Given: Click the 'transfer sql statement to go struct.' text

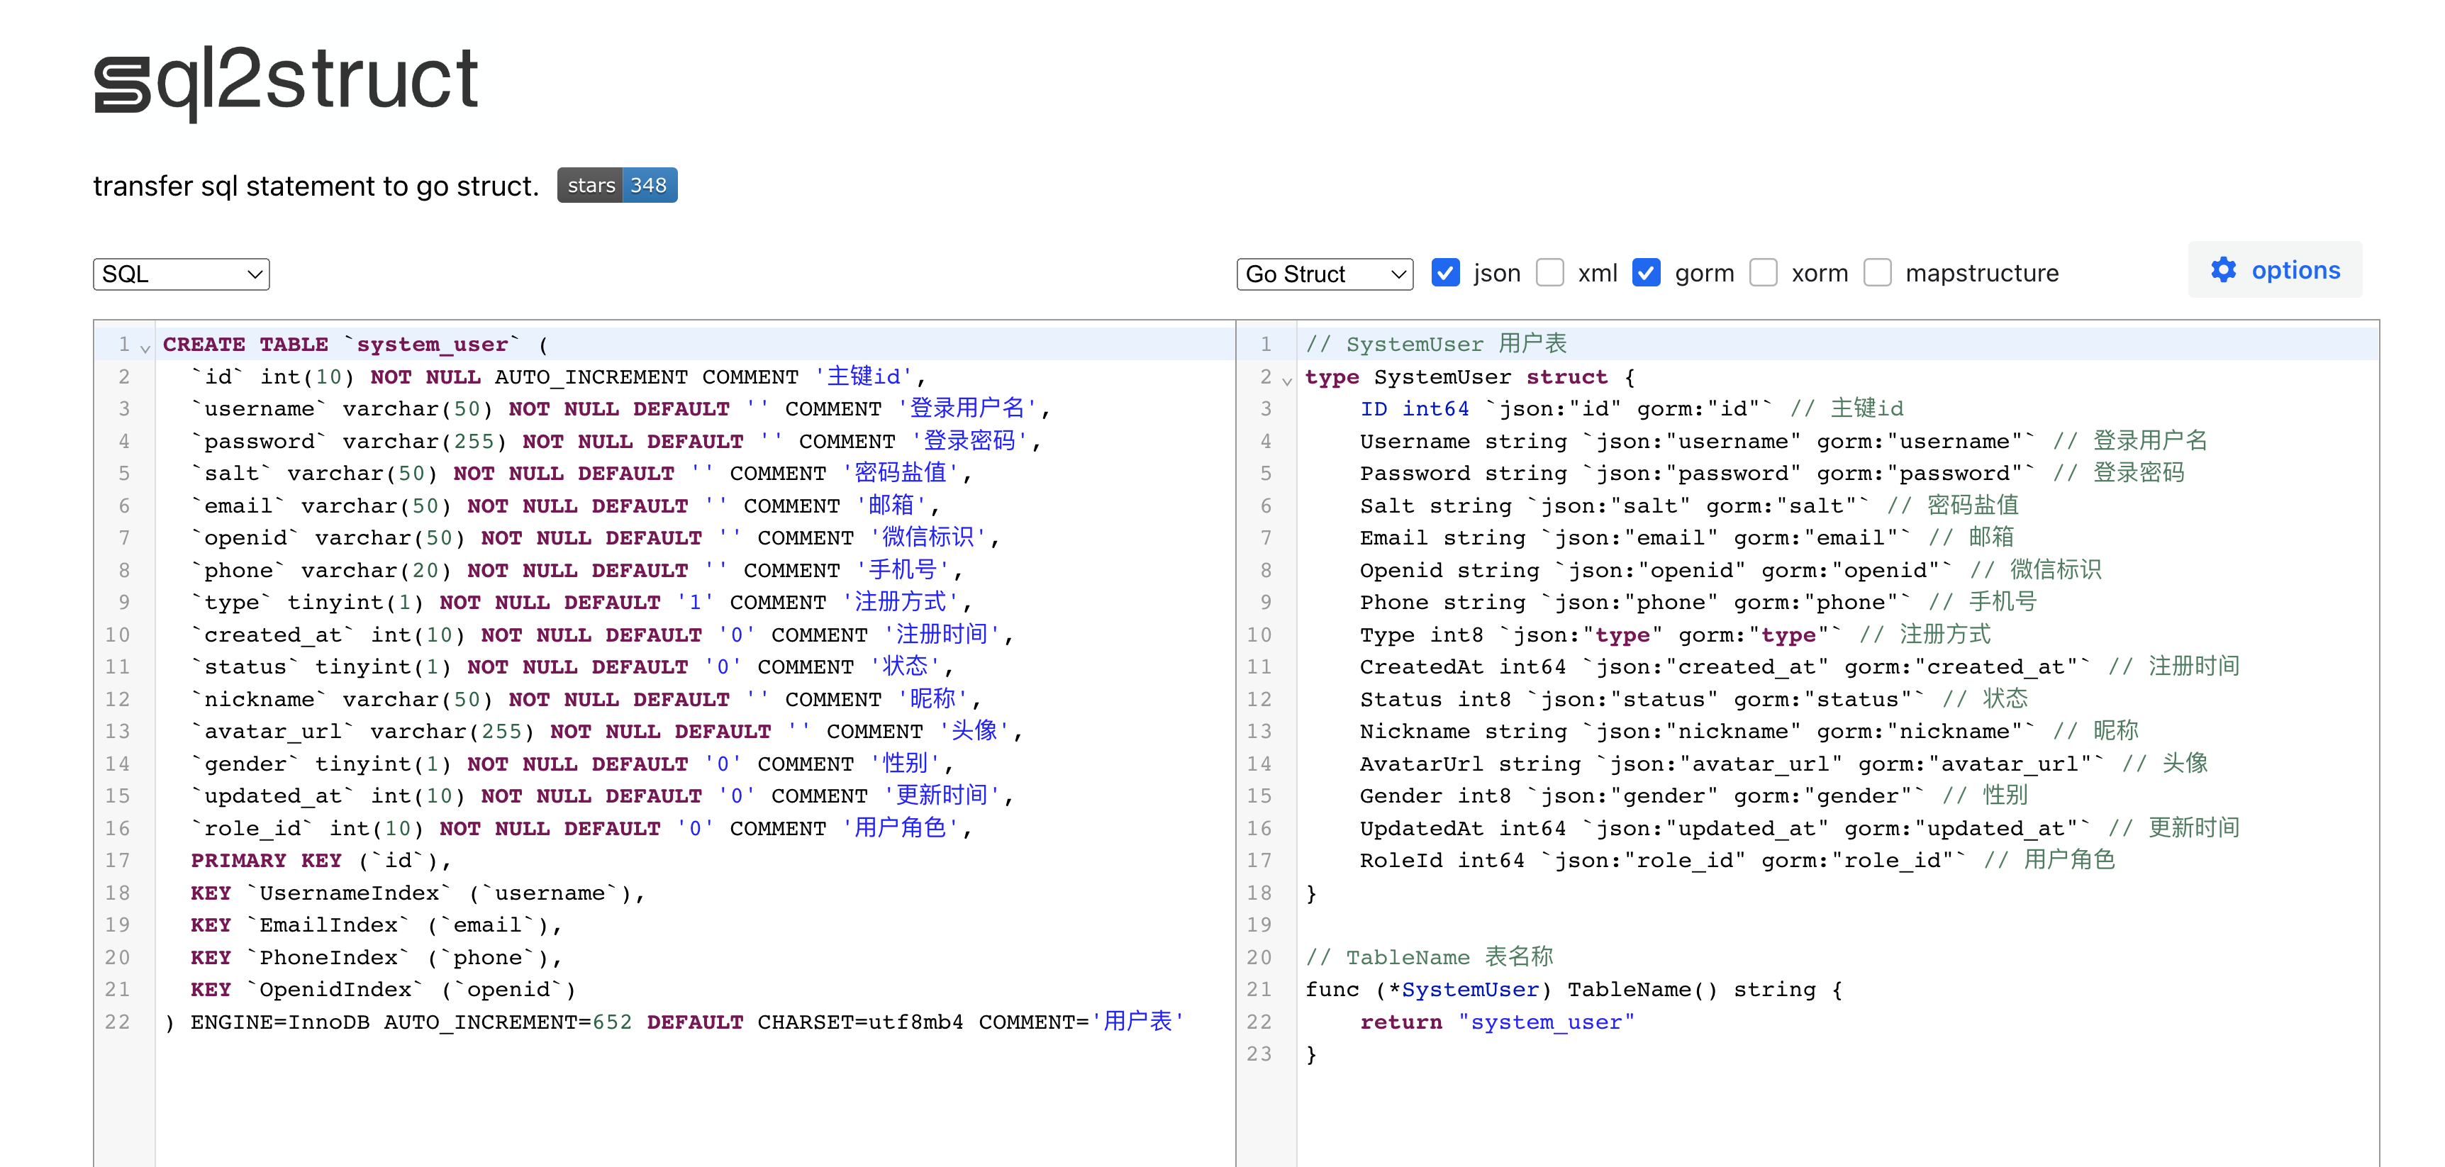Looking at the screenshot, I should 316,186.
